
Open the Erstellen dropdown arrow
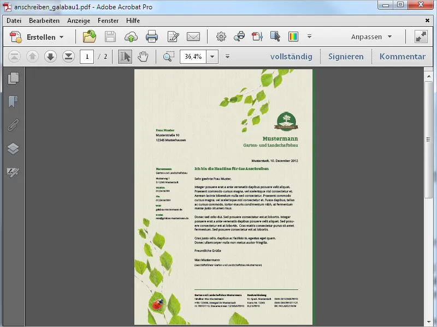pyautogui.click(x=62, y=37)
